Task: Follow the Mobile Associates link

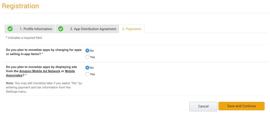Action: 40,73
